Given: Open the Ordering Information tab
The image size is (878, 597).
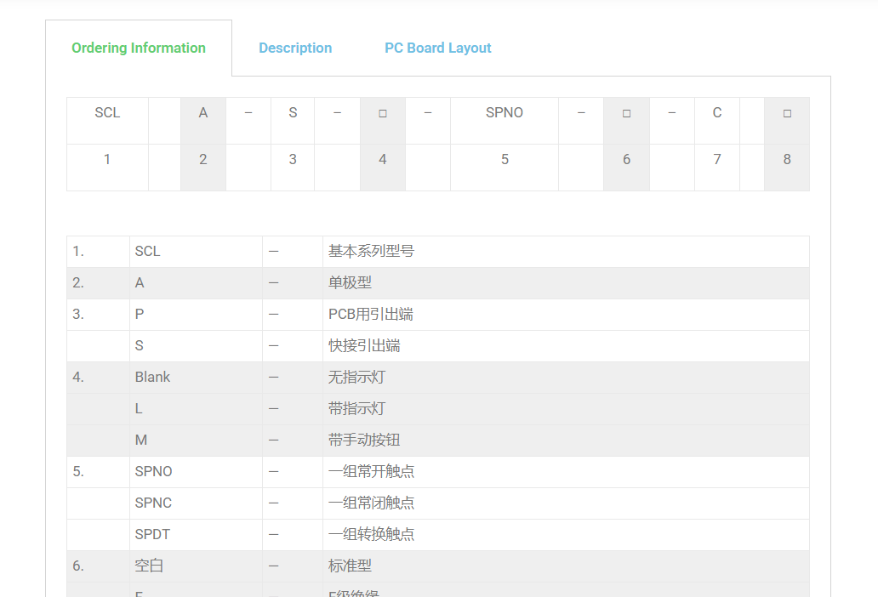Looking at the screenshot, I should 139,48.
